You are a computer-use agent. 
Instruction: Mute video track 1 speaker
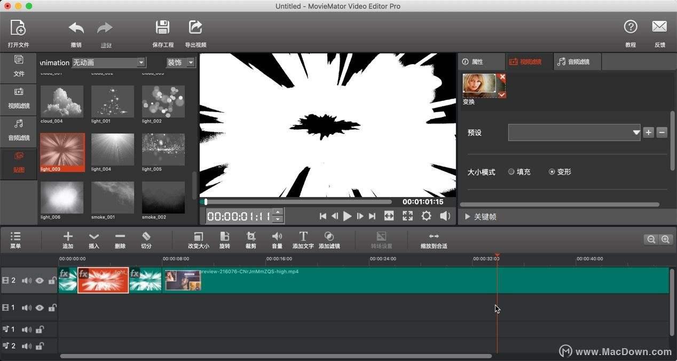pyautogui.click(x=27, y=308)
